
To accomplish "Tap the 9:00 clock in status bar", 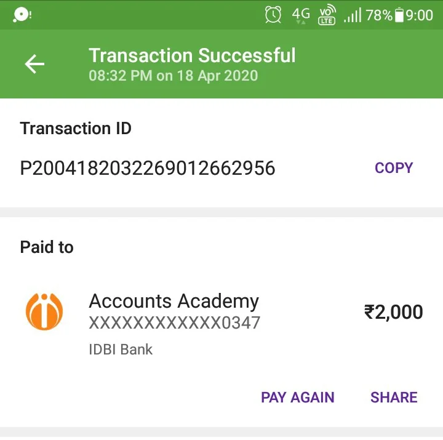I will (419, 15).
